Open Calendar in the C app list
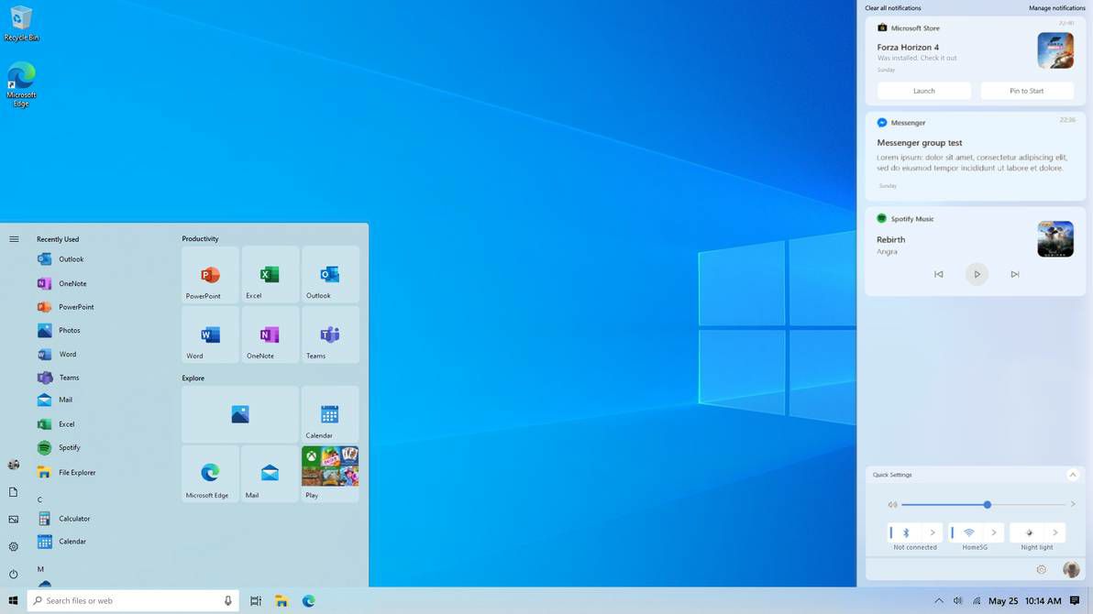1093x614 pixels. pos(62,542)
